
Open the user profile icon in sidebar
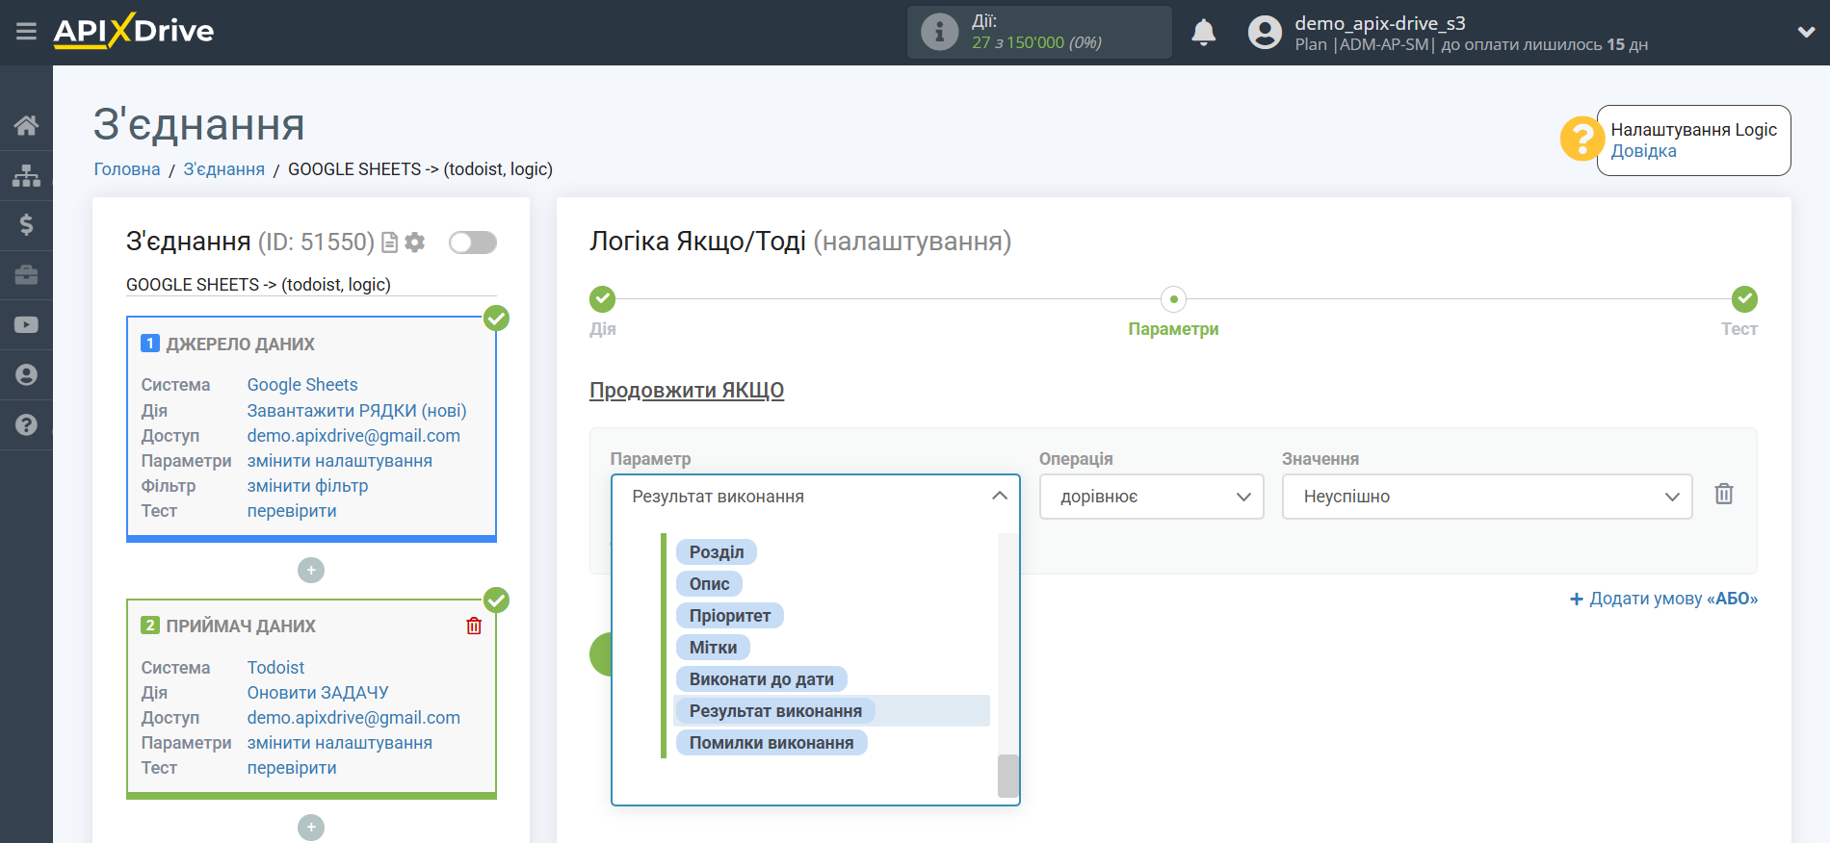(26, 375)
